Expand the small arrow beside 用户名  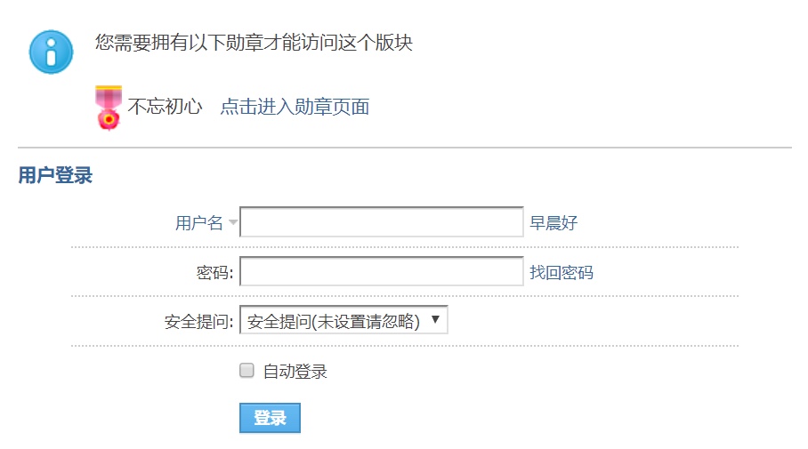point(233,222)
